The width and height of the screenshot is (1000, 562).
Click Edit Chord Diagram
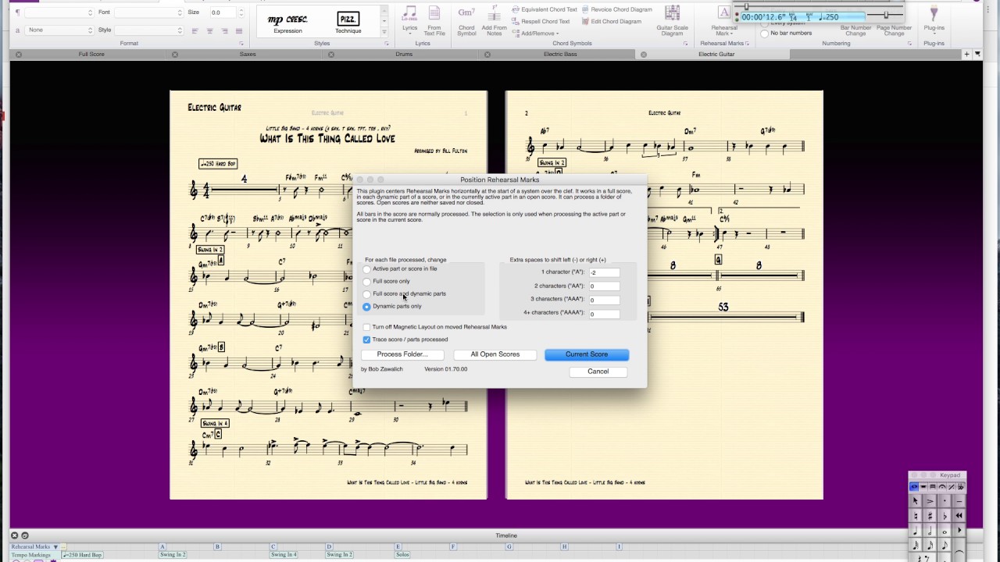610,21
